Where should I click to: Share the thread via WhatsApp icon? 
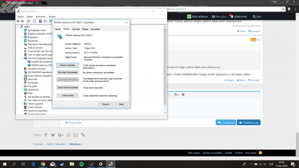(x=68, y=135)
